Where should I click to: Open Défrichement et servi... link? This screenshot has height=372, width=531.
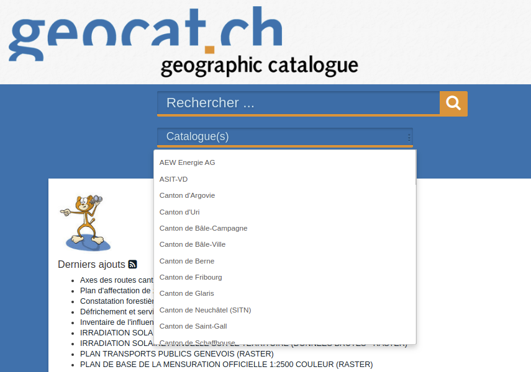pyautogui.click(x=117, y=311)
